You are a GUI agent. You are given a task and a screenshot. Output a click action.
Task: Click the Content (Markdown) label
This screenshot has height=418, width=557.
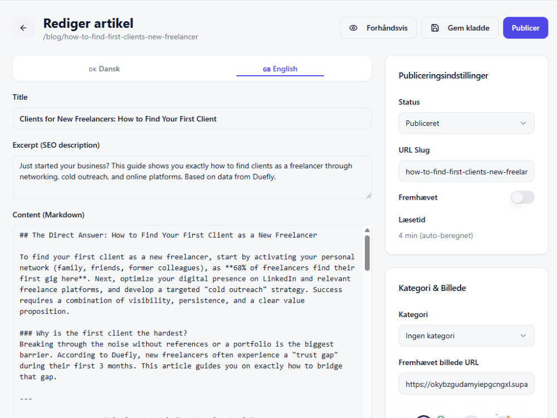48,215
